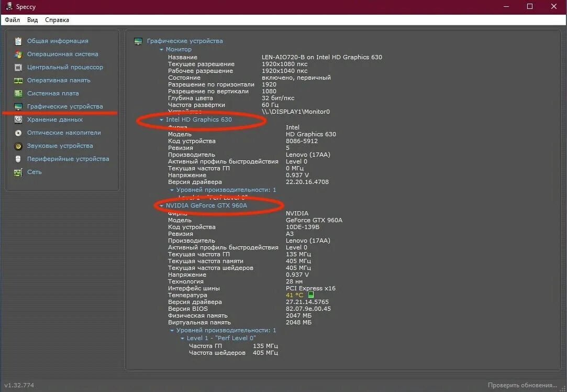
Task: Select value включено, первичный
Action: [296, 78]
